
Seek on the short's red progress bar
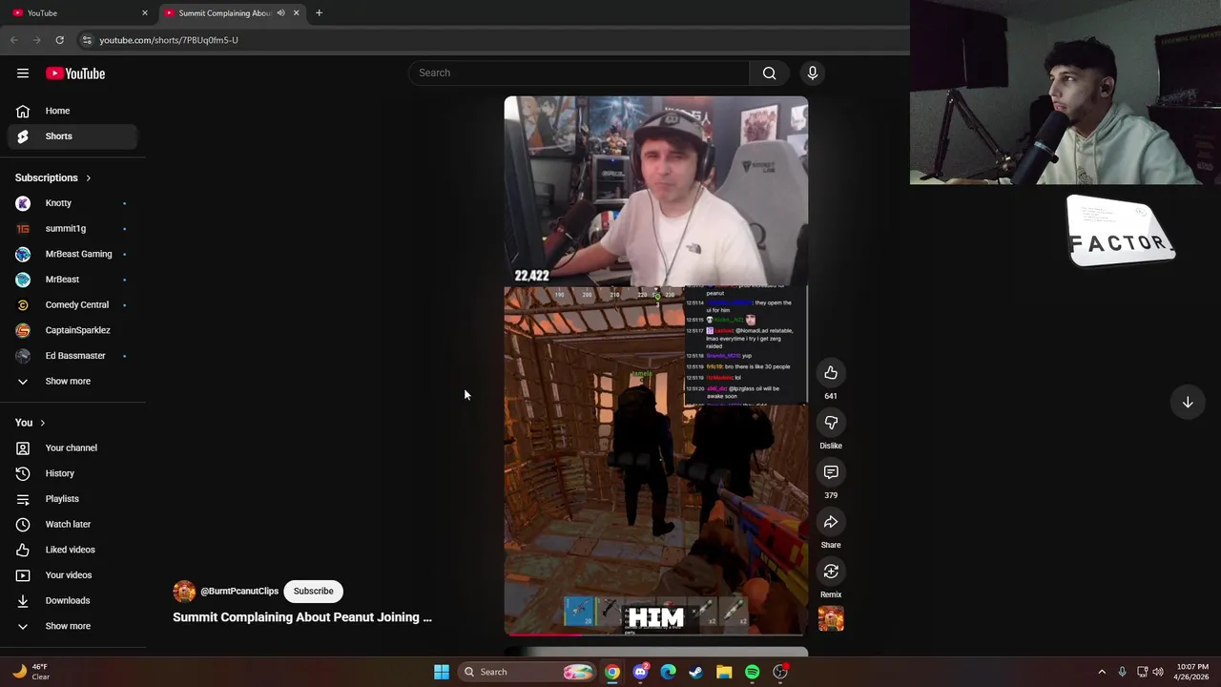click(x=656, y=634)
